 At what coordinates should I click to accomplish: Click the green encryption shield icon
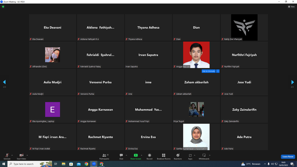coord(3,6)
